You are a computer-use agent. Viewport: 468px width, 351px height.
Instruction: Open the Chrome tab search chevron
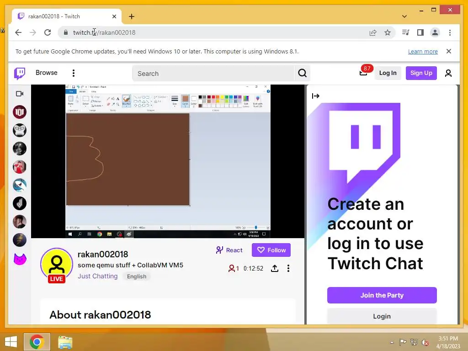click(x=404, y=16)
